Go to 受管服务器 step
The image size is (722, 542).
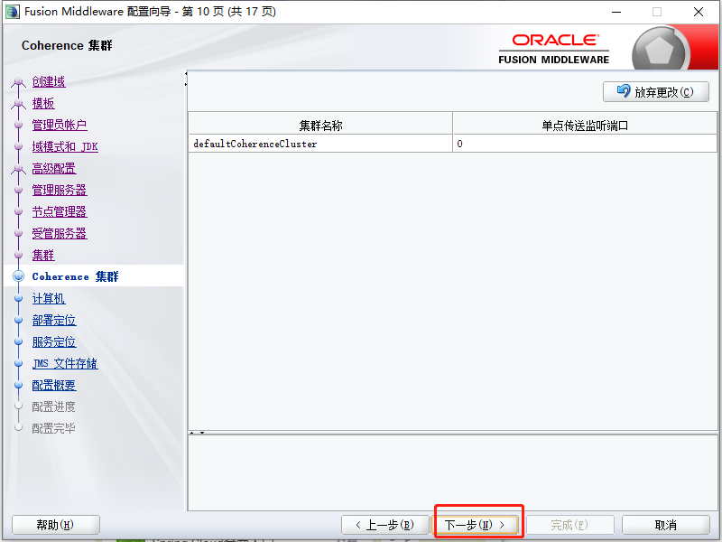[x=60, y=233]
